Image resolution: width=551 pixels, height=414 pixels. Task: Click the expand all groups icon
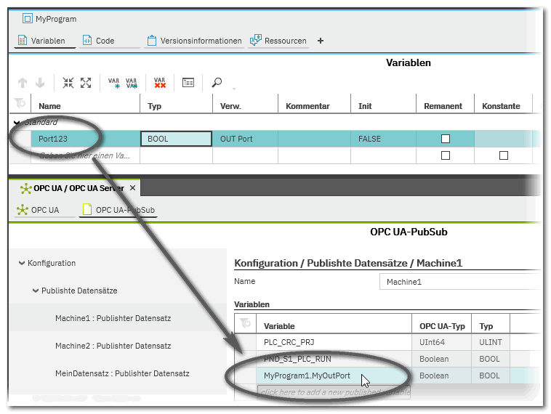coord(86,83)
